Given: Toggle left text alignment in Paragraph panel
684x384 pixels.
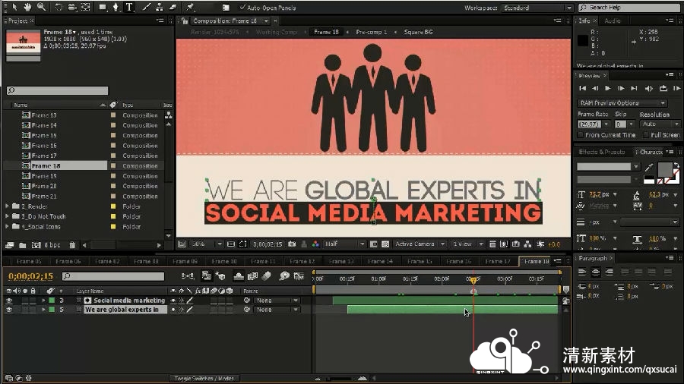Looking at the screenshot, I should tap(582, 272).
